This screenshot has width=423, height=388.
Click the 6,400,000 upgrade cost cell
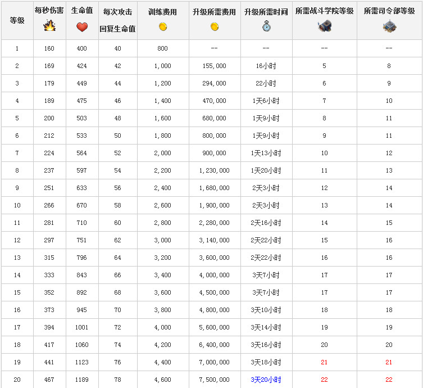click(215, 345)
